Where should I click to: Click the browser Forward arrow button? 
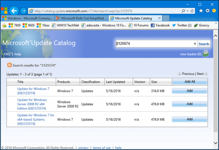point(23,11)
